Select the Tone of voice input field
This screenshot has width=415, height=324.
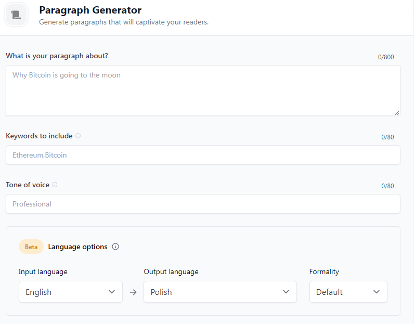(203, 204)
